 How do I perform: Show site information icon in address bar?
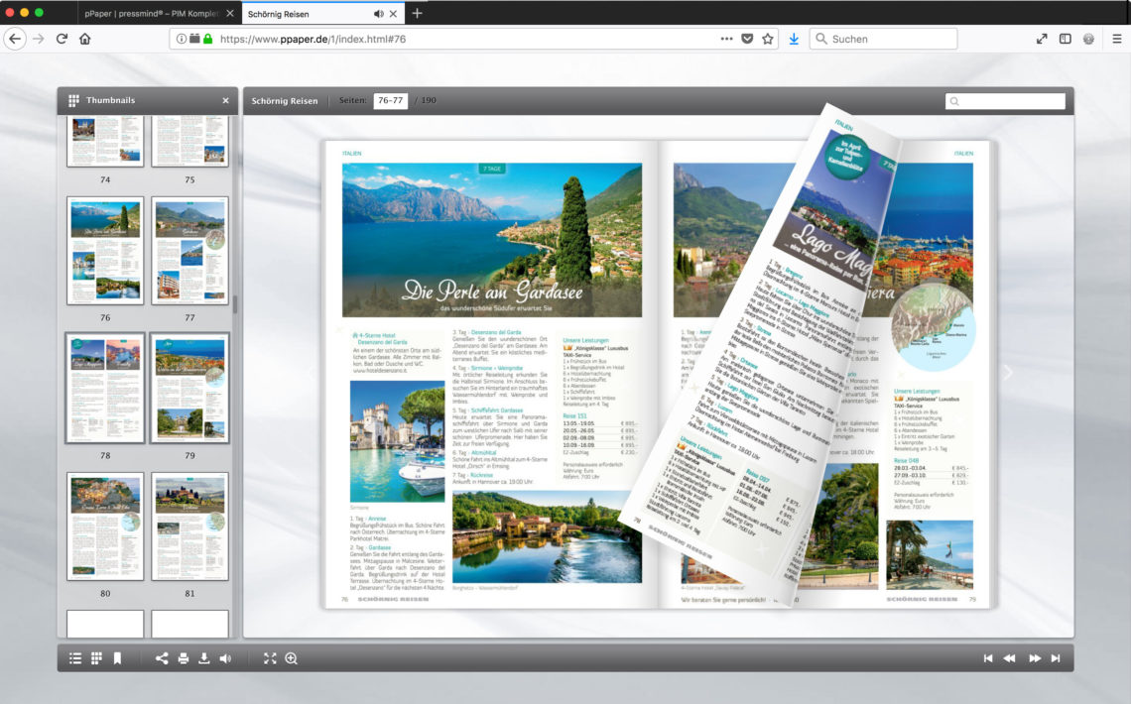(x=181, y=39)
